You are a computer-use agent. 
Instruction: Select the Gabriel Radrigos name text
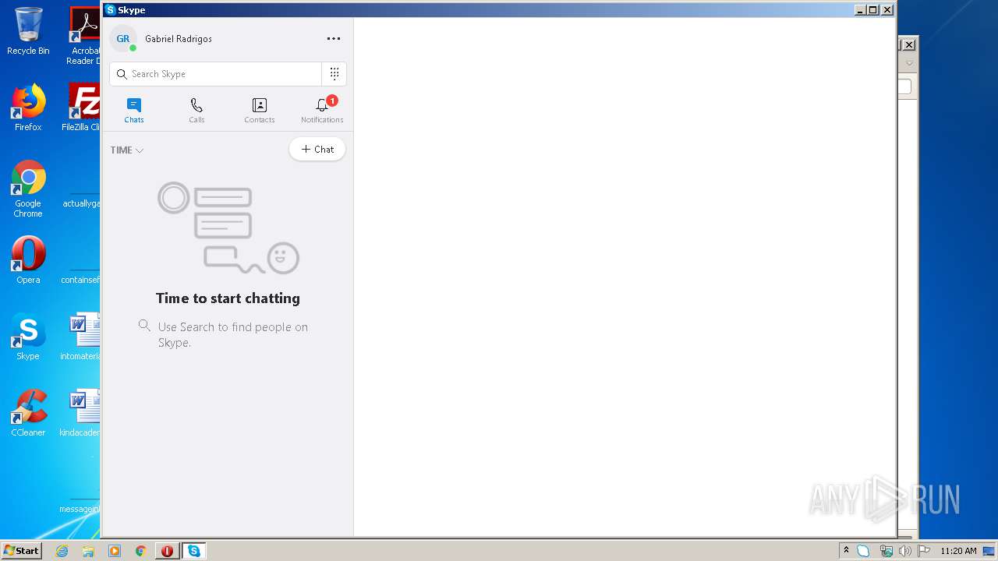tap(179, 39)
